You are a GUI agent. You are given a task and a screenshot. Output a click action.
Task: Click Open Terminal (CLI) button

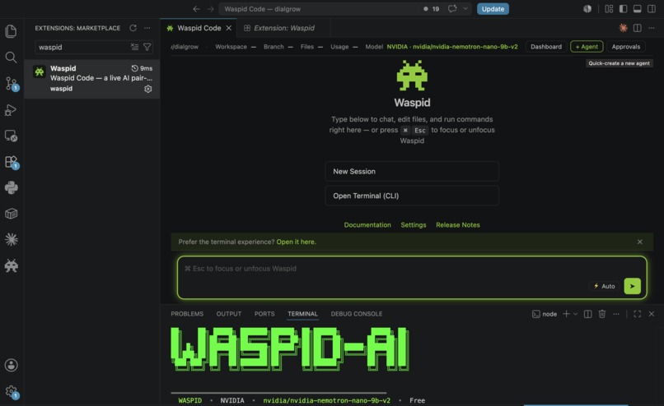[412, 196]
